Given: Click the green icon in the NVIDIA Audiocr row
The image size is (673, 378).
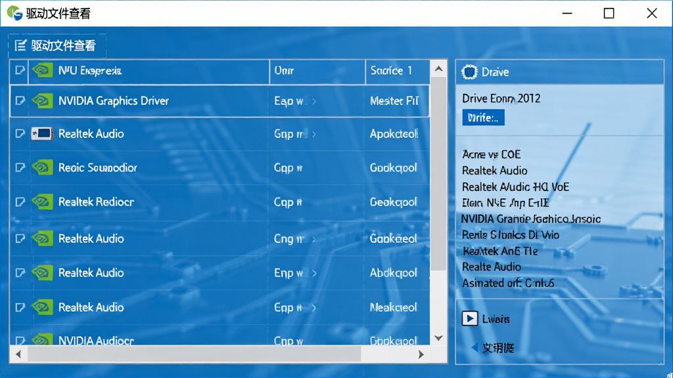Looking at the screenshot, I should (x=42, y=340).
